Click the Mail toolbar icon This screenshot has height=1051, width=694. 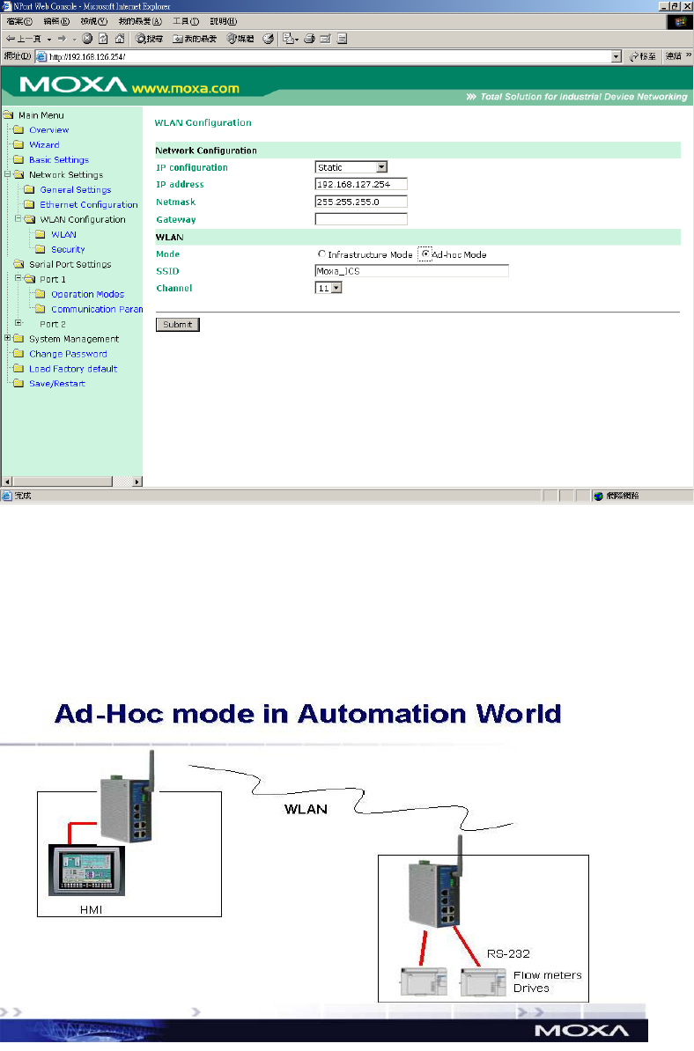coord(288,39)
